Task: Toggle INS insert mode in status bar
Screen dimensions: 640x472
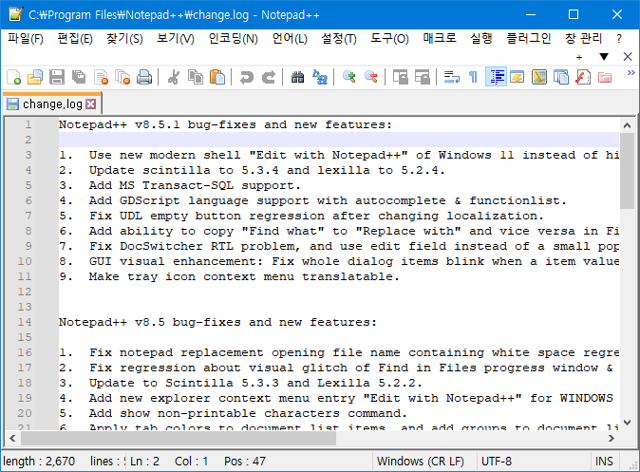Action: pos(604,462)
